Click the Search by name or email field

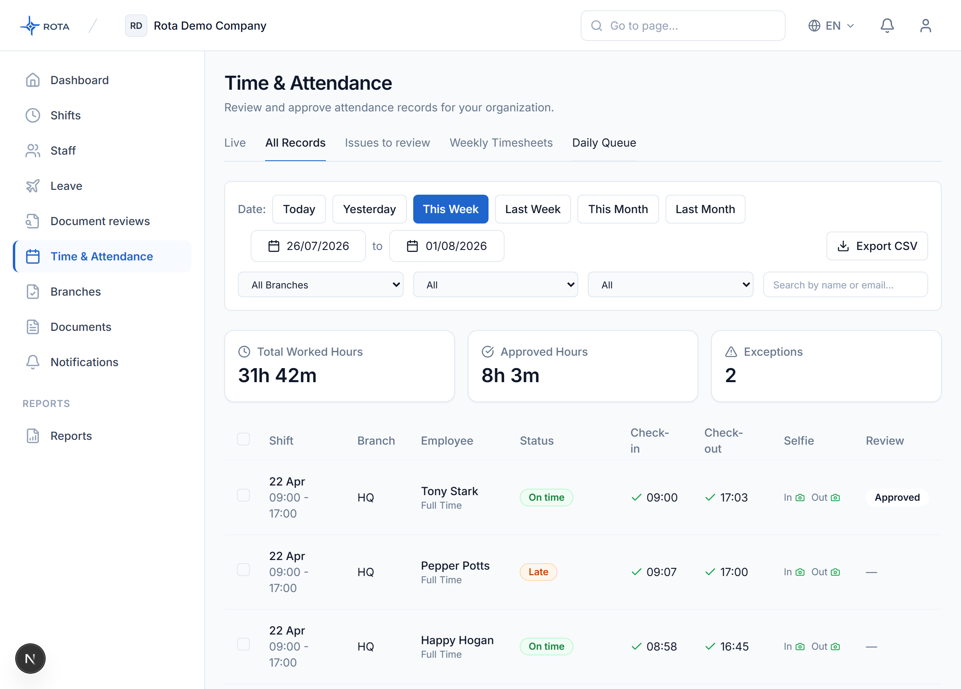coord(845,285)
